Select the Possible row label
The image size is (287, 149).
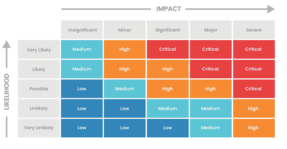[39, 89]
